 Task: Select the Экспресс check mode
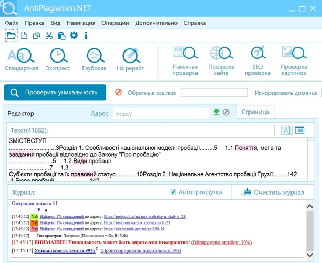58,59
